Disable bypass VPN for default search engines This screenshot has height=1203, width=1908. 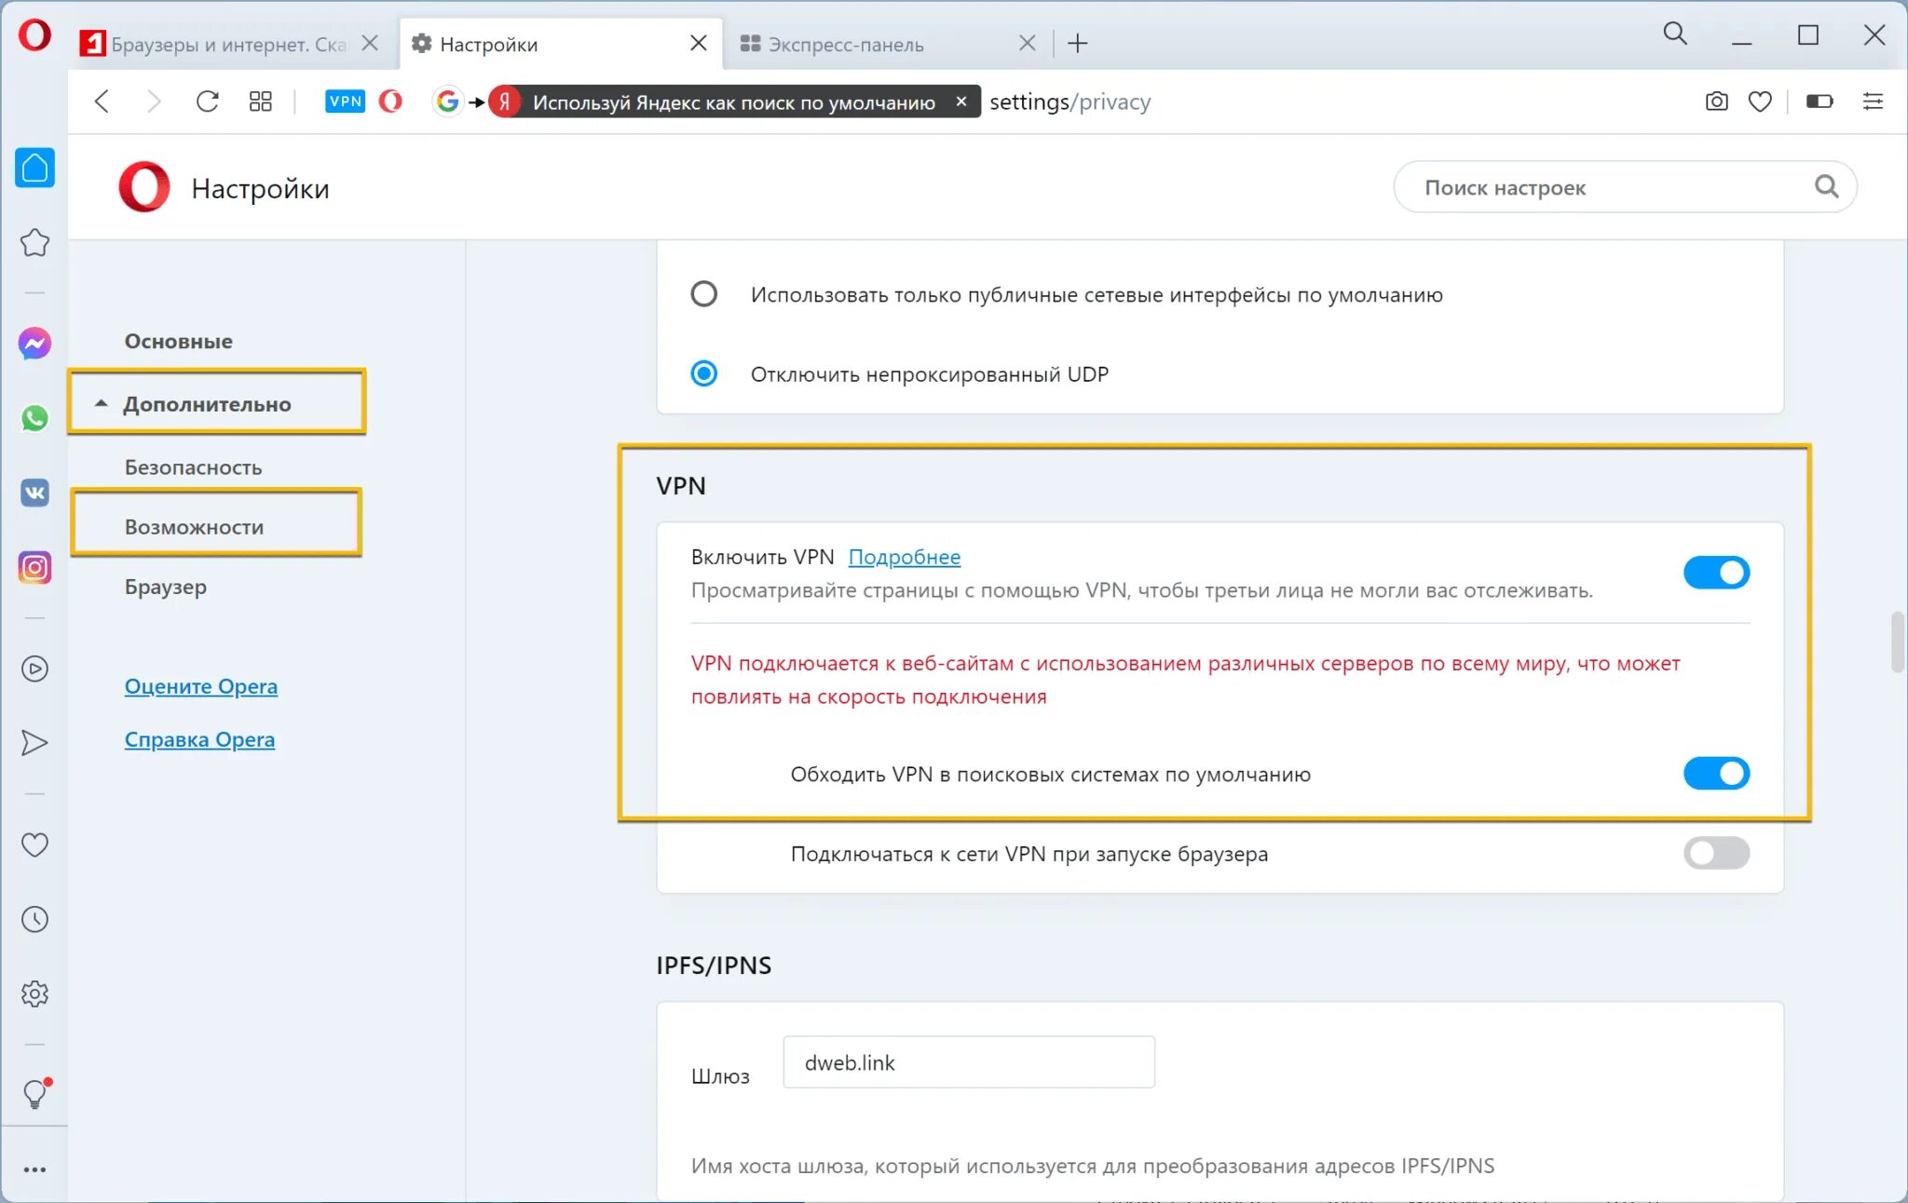point(1716,774)
